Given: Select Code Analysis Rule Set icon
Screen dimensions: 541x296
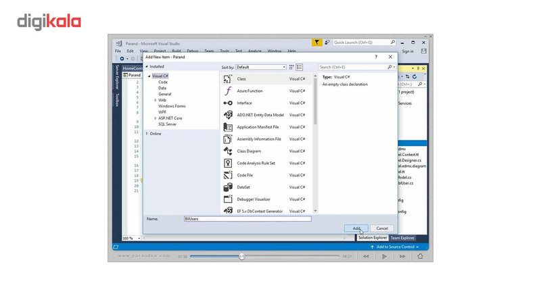Looking at the screenshot, I should click(228, 163).
